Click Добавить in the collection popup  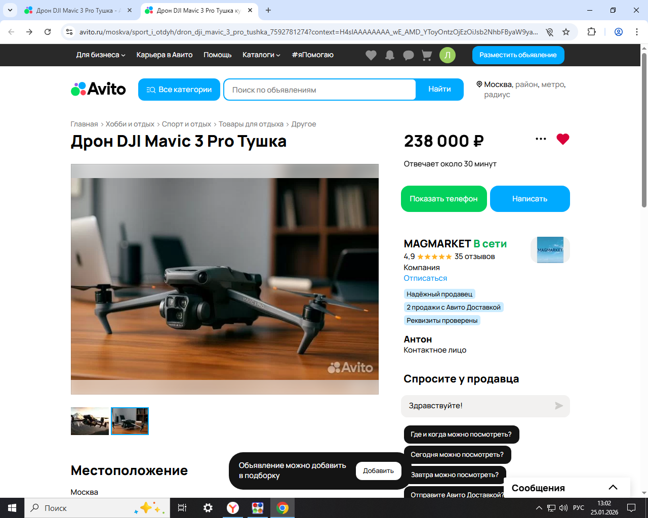point(379,471)
